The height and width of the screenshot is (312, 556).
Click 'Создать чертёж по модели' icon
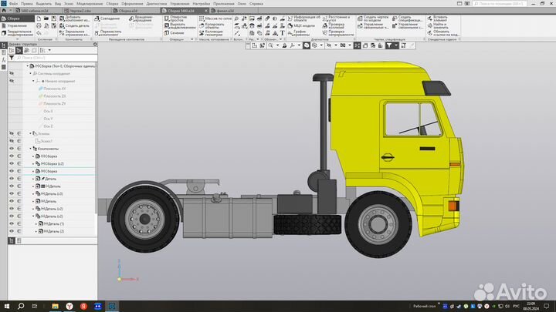pos(360,18)
